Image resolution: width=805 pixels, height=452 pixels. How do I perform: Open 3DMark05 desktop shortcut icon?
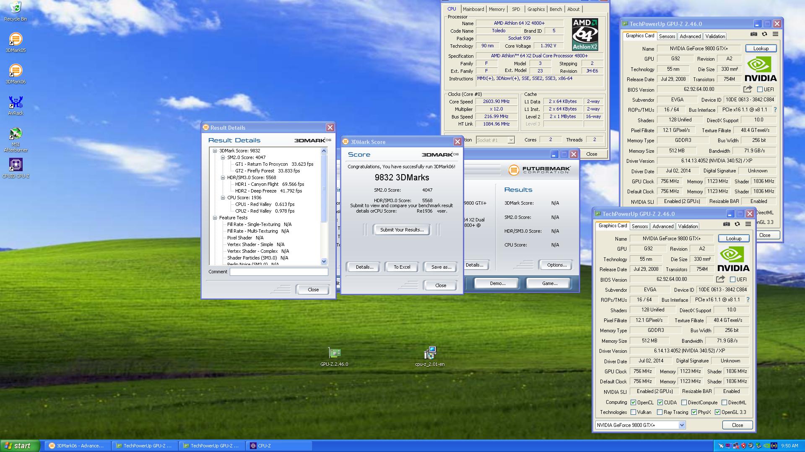pos(16,40)
